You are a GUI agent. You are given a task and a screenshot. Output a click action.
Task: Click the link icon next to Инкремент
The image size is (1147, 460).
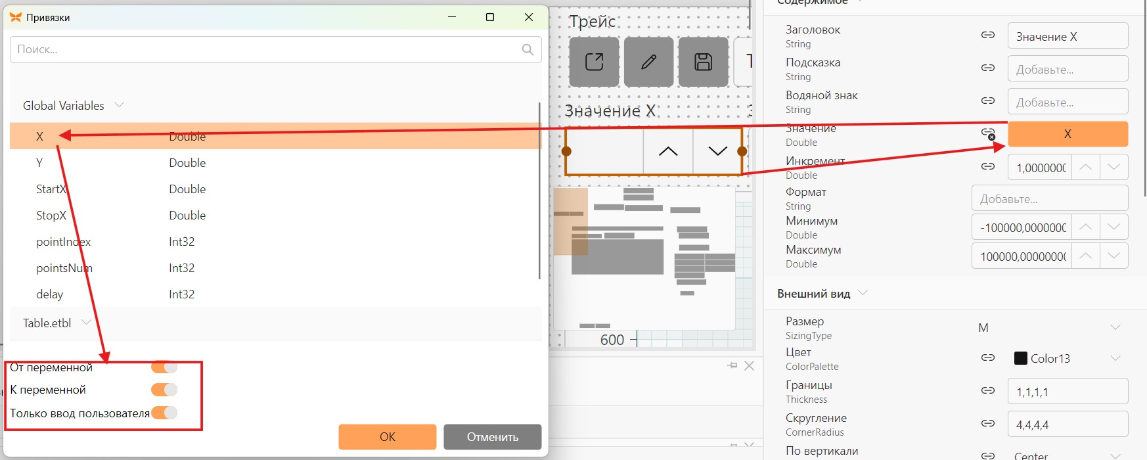[x=987, y=166]
